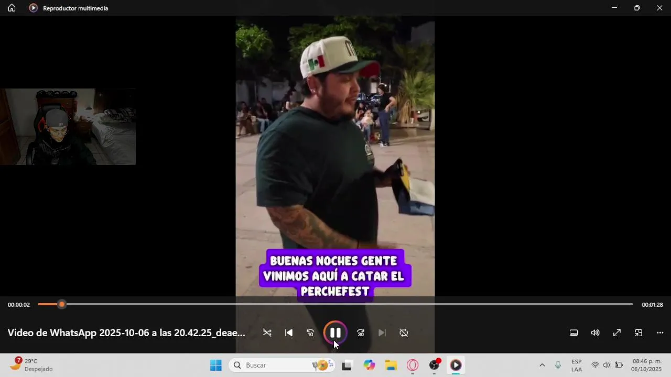
Task: Click the orange playback position handle
Action: 62,304
